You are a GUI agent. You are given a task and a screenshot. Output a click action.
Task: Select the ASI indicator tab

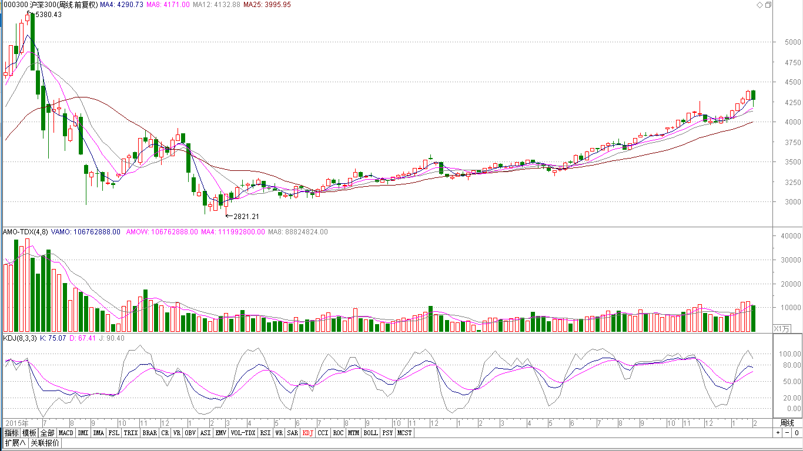205,433
